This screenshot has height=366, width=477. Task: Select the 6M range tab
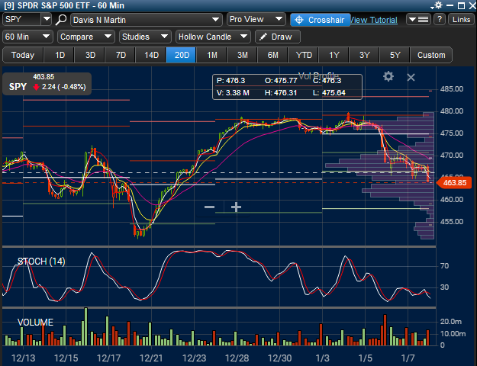[x=273, y=55]
